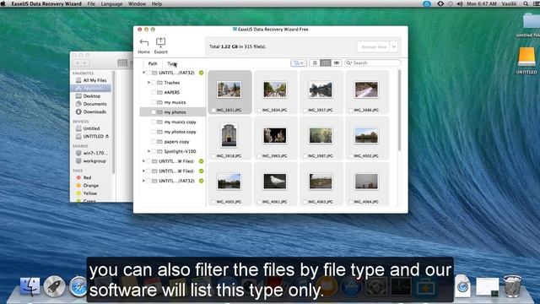
Task: Select the IMG_4061.JPG bird thumbnail
Action: point(275,182)
